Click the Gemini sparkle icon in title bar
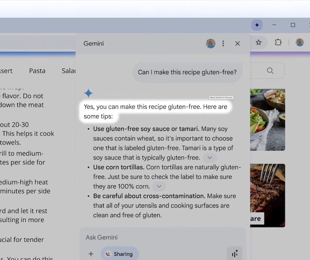310x260 pixels. click(257, 25)
